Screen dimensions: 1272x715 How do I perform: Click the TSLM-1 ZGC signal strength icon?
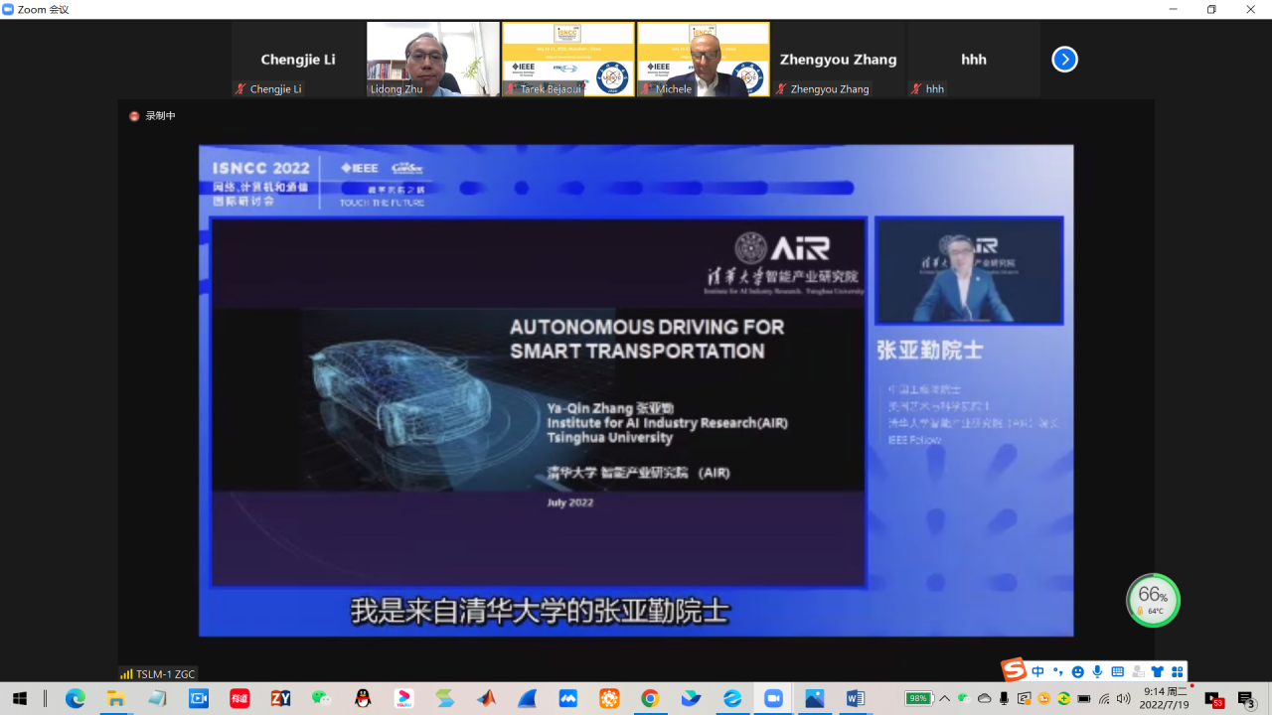click(126, 674)
